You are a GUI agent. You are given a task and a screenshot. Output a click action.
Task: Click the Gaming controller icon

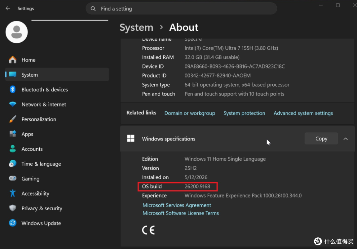click(x=13, y=178)
